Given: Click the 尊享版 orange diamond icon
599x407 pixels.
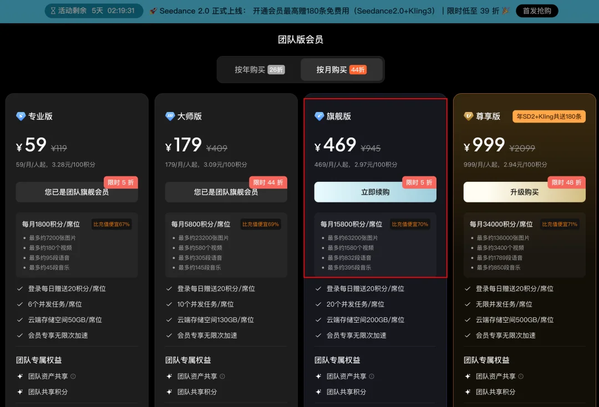Looking at the screenshot, I should point(469,116).
